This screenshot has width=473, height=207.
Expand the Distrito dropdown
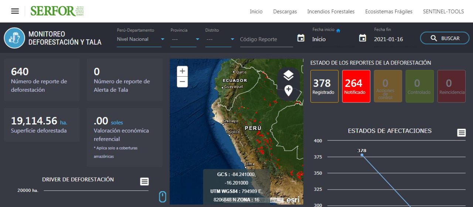click(x=232, y=39)
